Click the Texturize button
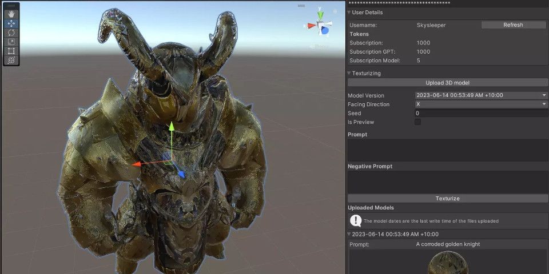The height and width of the screenshot is (274, 549). click(x=447, y=198)
